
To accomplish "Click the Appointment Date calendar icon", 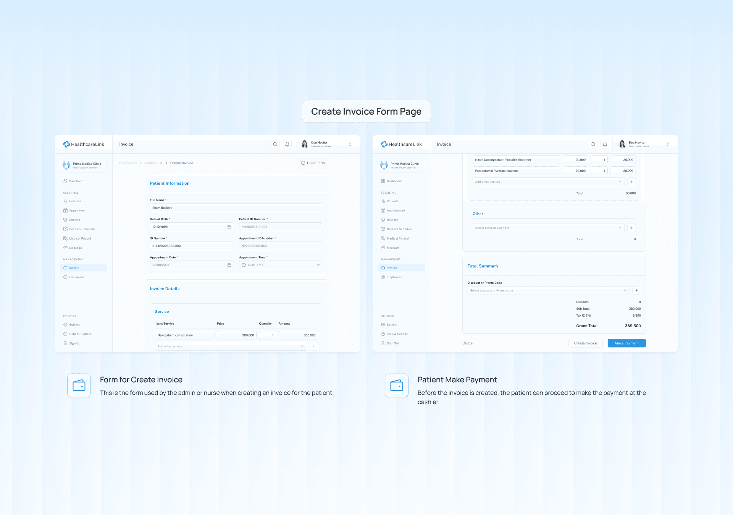I will coord(229,265).
